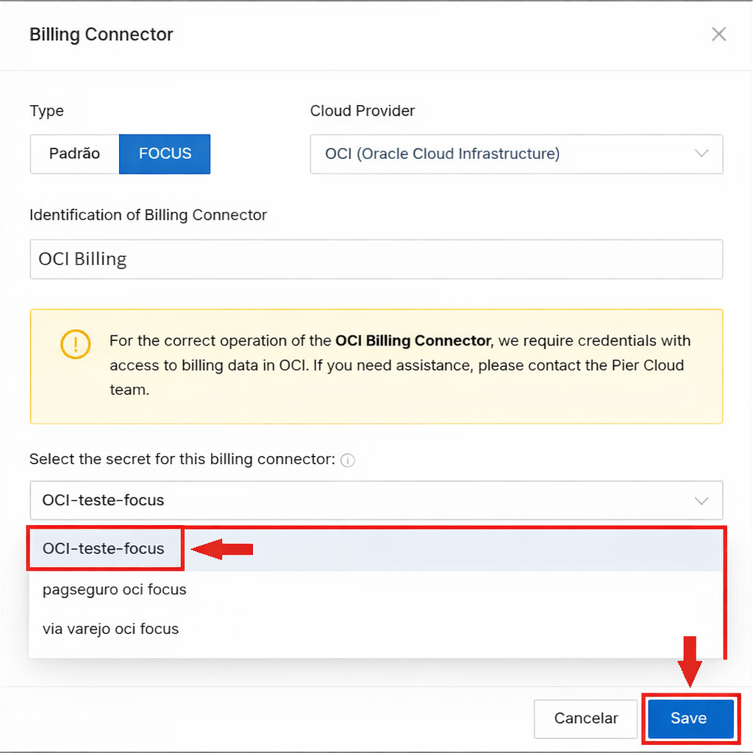The height and width of the screenshot is (753, 753).
Task: Click the red left-pointing arrow annotation
Action: coord(222,549)
